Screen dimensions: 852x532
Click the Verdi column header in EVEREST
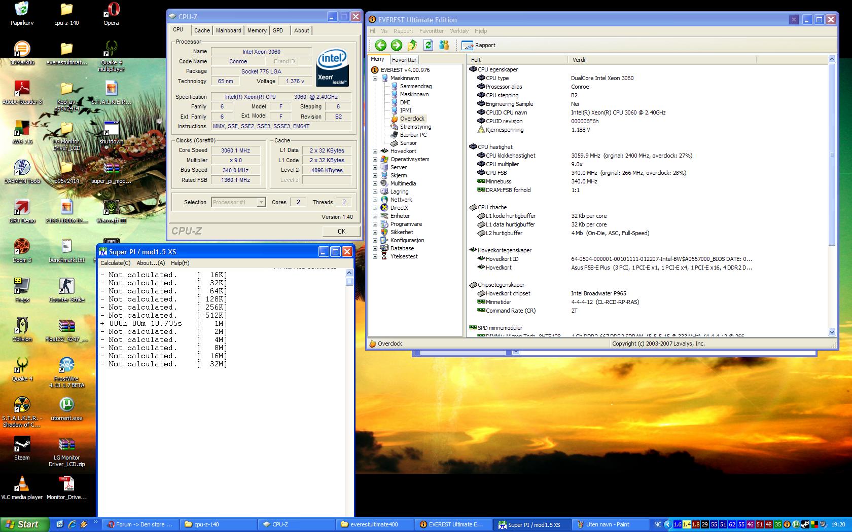[x=662, y=59]
